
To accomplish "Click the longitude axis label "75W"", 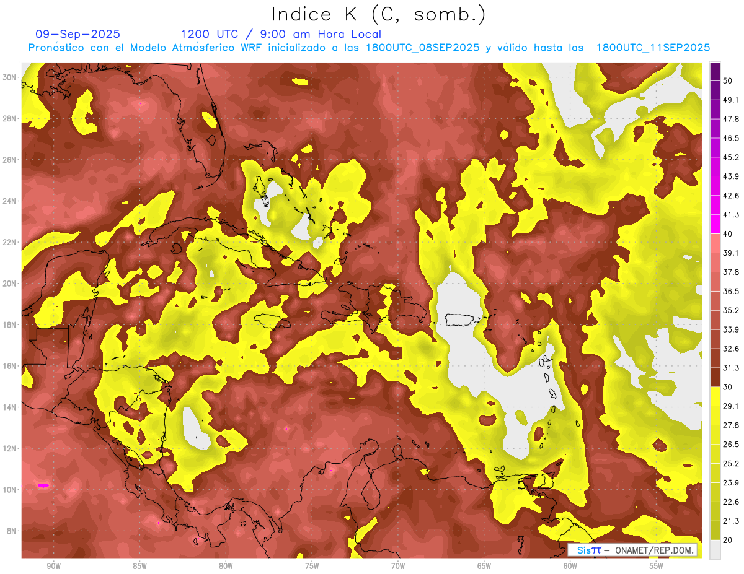I will coord(312,566).
